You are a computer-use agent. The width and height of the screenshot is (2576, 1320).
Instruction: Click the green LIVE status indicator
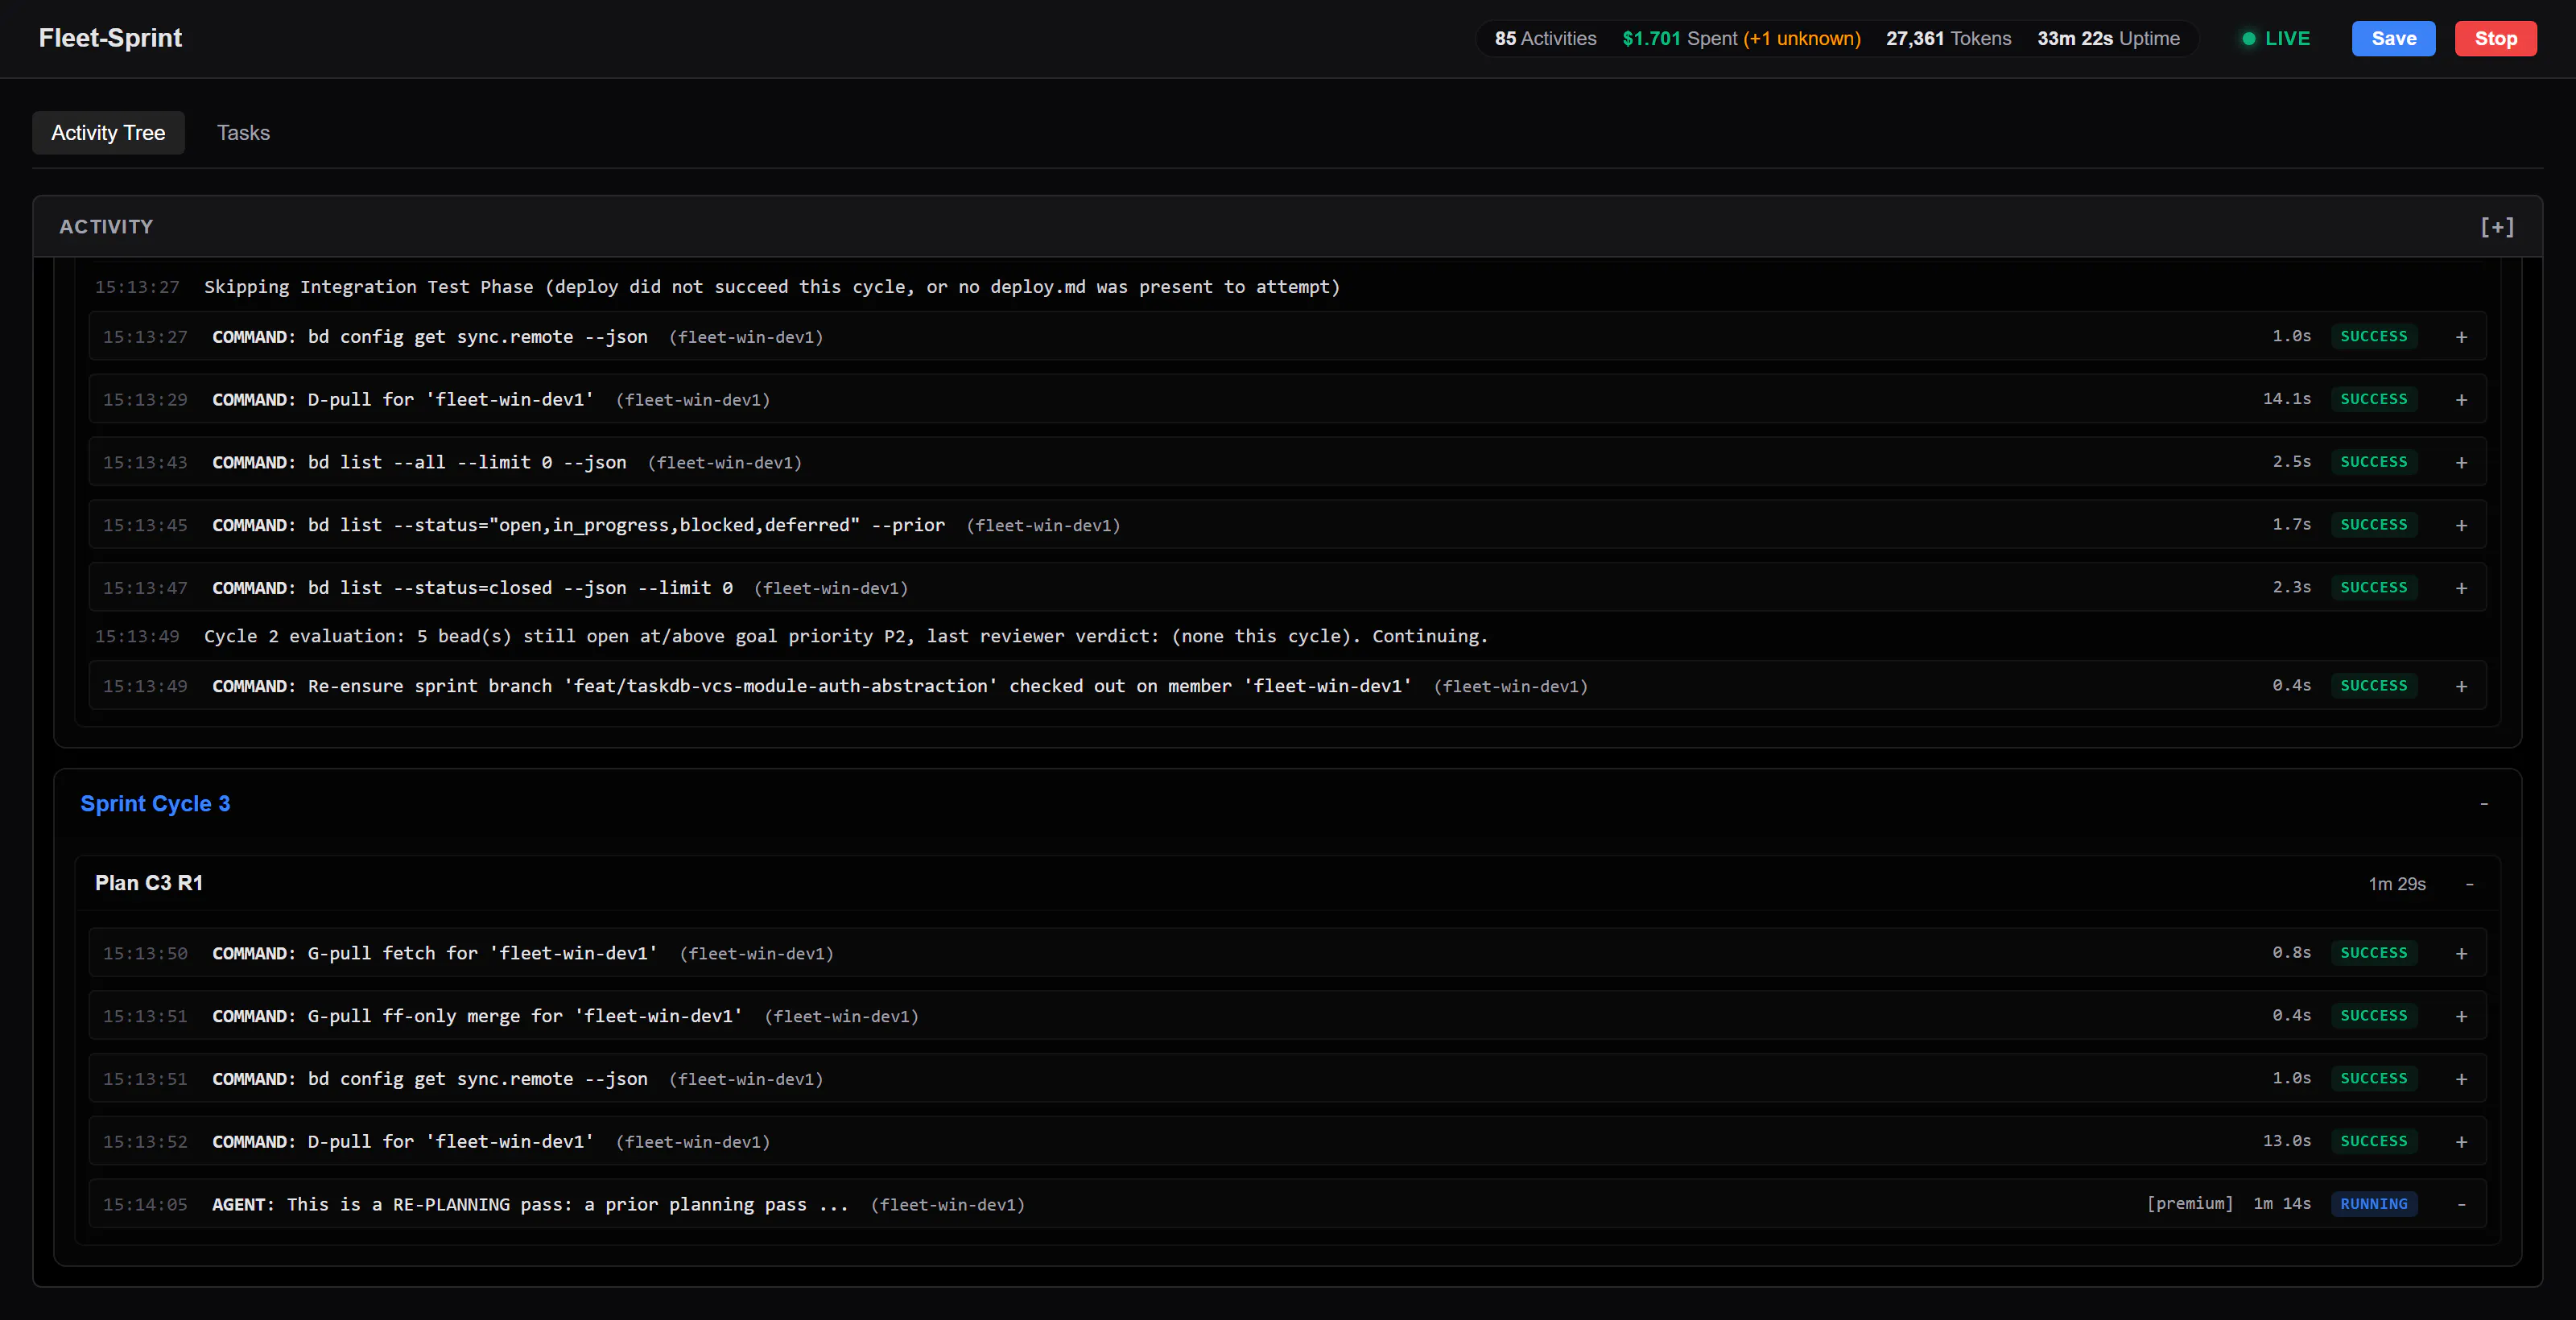coord(2276,38)
